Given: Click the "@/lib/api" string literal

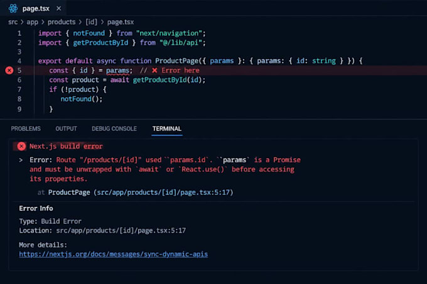Looking at the screenshot, I should [181, 43].
